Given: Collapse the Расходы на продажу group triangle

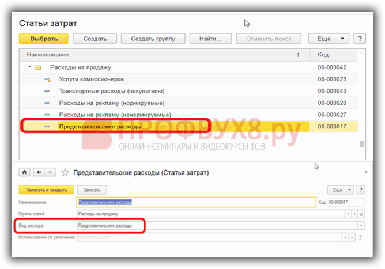Looking at the screenshot, I should (x=29, y=67).
